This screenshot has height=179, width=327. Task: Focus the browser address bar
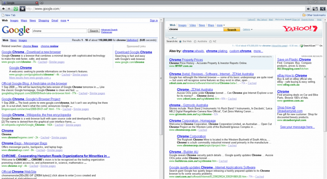coord(165,9)
